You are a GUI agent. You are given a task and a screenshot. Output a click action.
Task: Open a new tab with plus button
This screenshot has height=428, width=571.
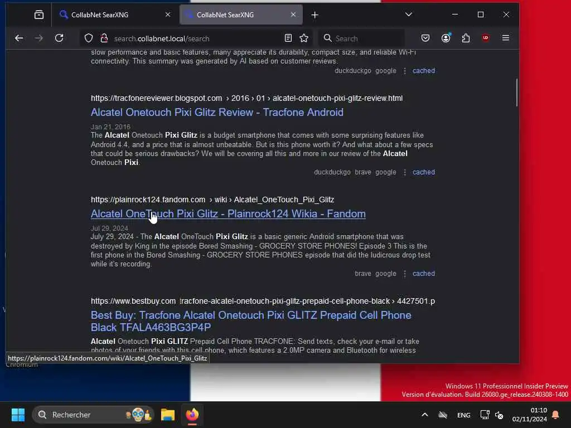point(314,15)
